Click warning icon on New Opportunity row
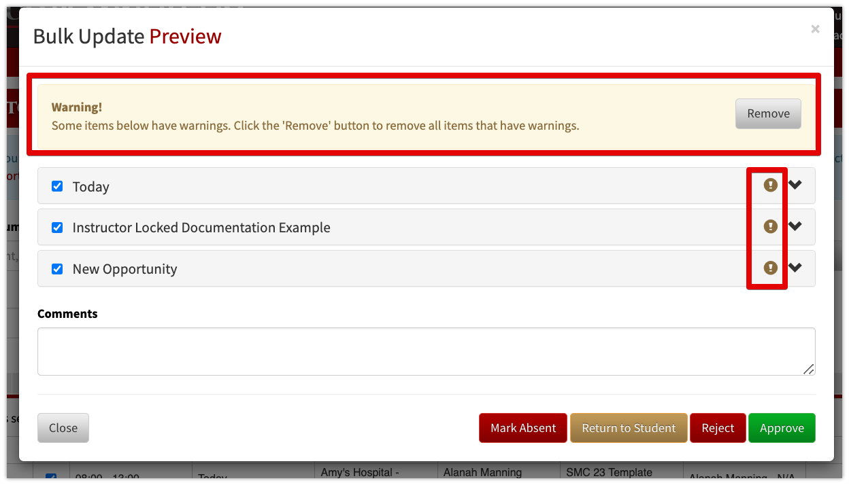Screen dimensions: 849x485 770,268
